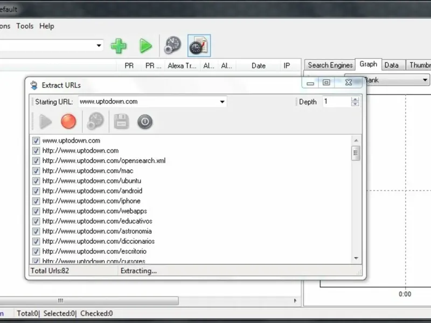Sort by the first PR column header

[129, 66]
